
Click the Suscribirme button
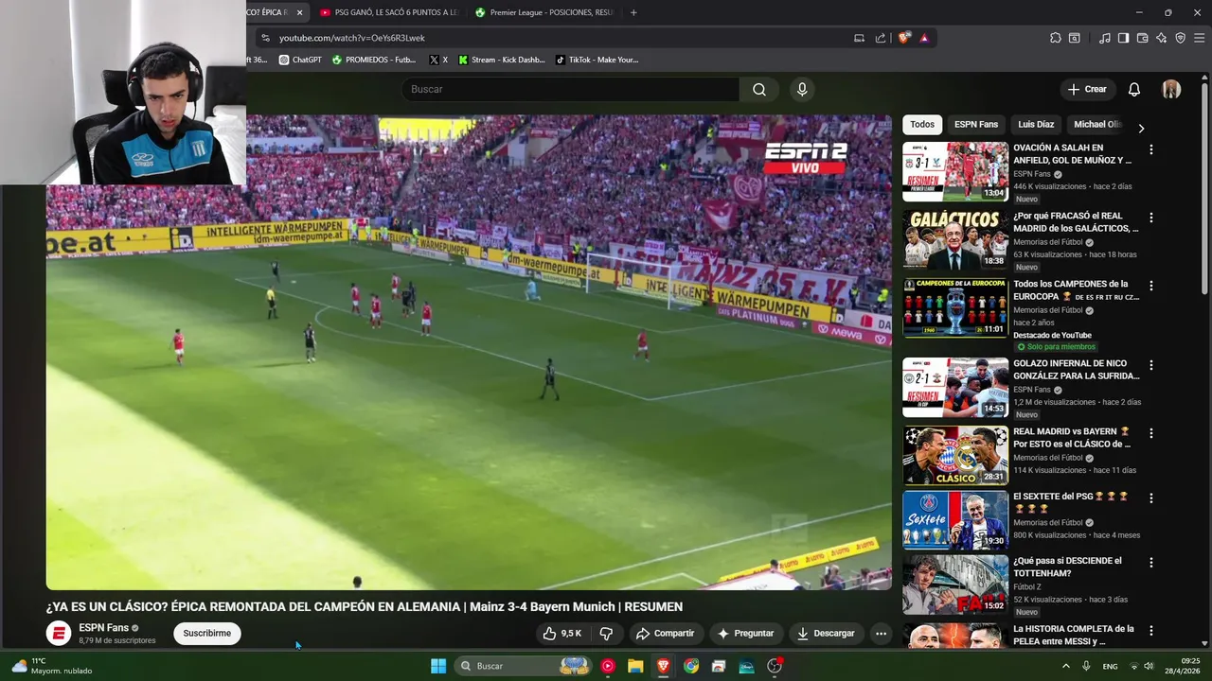point(207,634)
